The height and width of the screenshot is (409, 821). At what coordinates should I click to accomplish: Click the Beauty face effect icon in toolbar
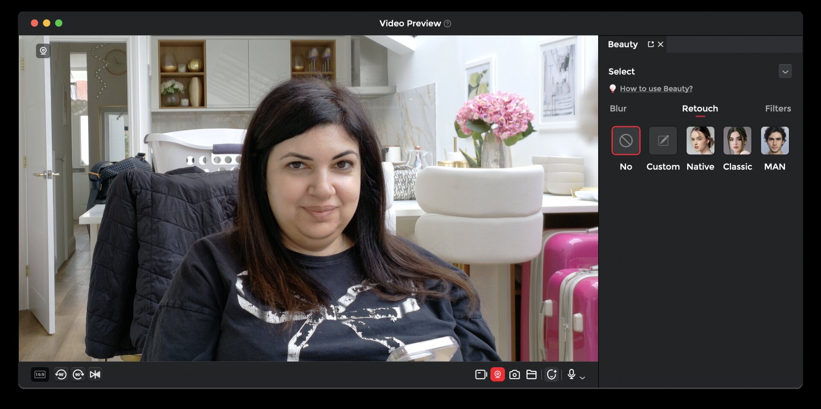pos(552,375)
